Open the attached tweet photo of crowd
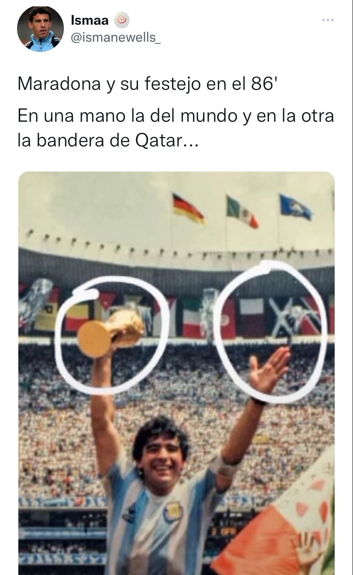The height and width of the screenshot is (575, 353). tap(176, 373)
